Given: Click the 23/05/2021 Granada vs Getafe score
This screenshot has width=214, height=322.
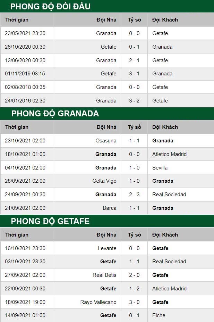Looking at the screenshot, I should point(134,33).
